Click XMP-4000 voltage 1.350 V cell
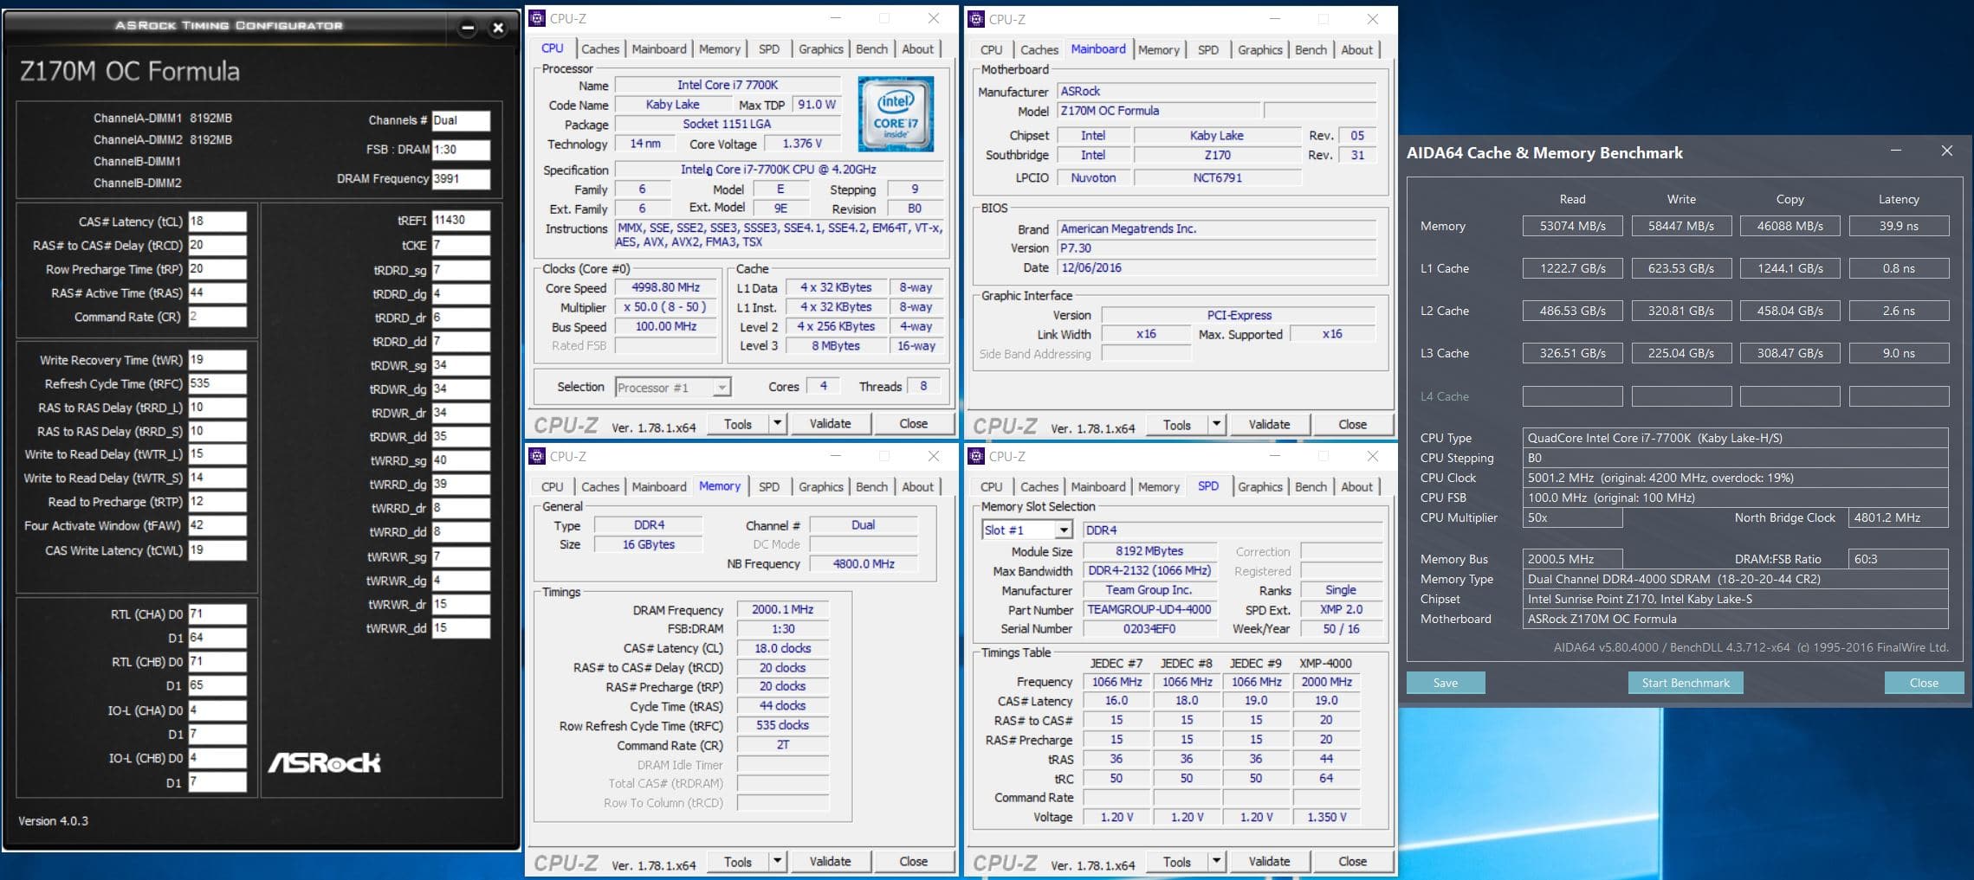The height and width of the screenshot is (880, 1974). [1326, 817]
